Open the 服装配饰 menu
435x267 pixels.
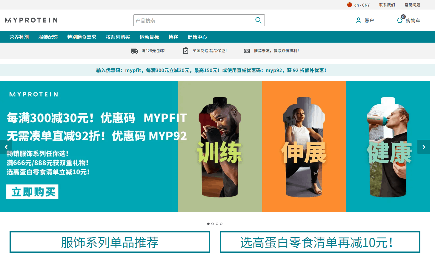point(48,37)
